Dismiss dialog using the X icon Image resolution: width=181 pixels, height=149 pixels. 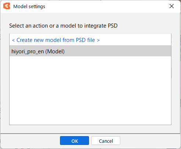pyautogui.click(x=171, y=6)
